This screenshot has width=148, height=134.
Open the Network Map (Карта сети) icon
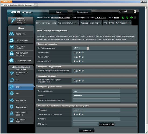coord(12,34)
